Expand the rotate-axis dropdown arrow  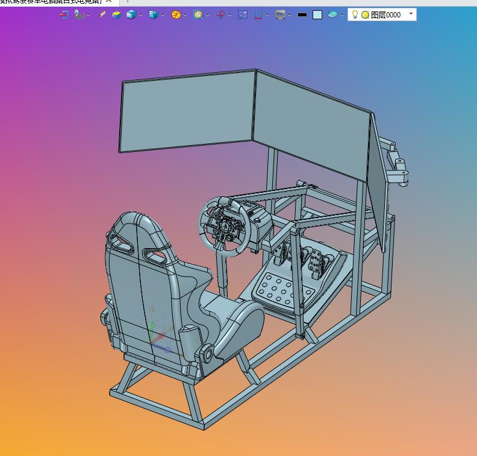pos(229,15)
